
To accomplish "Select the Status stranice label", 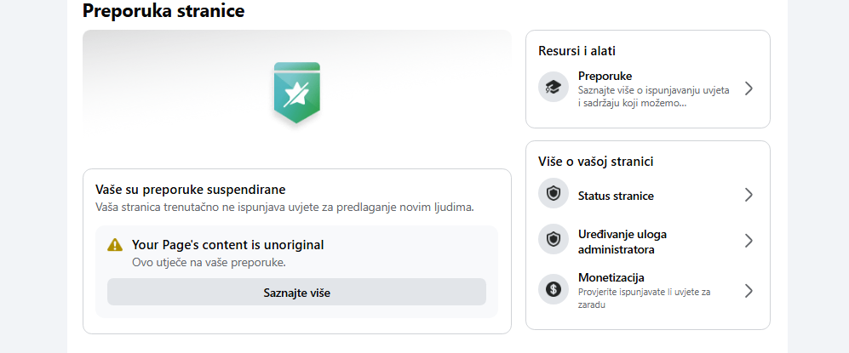I will pyautogui.click(x=616, y=196).
